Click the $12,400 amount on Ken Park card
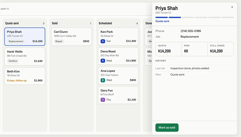This screenshot has height=137, width=241. tap(131, 41)
